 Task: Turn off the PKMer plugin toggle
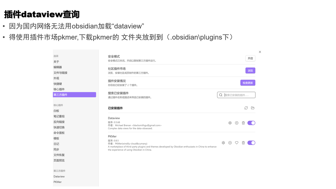[x=251, y=143]
